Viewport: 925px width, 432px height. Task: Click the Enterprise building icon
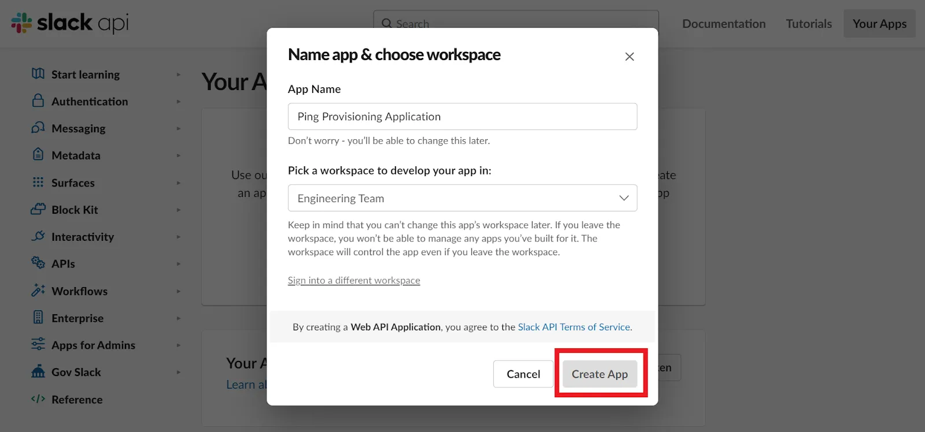click(x=38, y=317)
